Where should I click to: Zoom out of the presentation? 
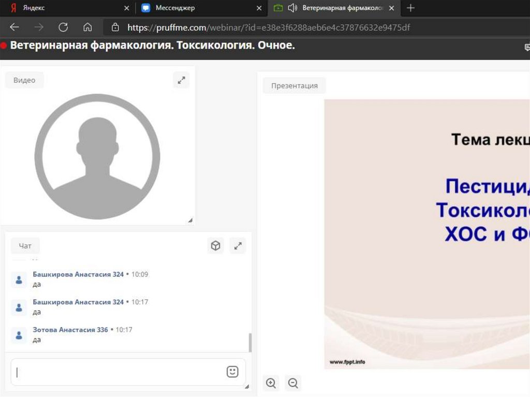(x=293, y=383)
